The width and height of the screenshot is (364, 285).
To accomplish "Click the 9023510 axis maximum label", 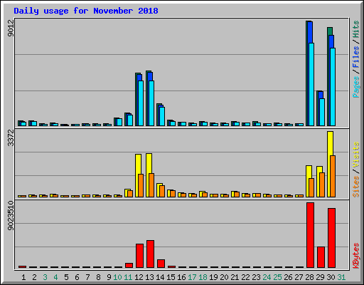I will tap(11, 216).
